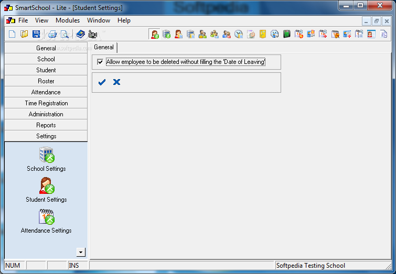Viewport: 396px width, 274px height.
Task: Click the yellow door toolbar icon
Action: (263, 34)
